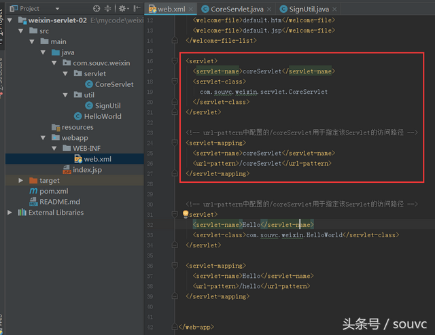Toggle code fold at line 36 servlet-mapping

pos(175,266)
